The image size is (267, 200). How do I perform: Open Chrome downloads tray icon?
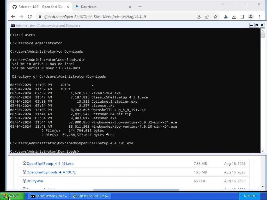point(234,17)
